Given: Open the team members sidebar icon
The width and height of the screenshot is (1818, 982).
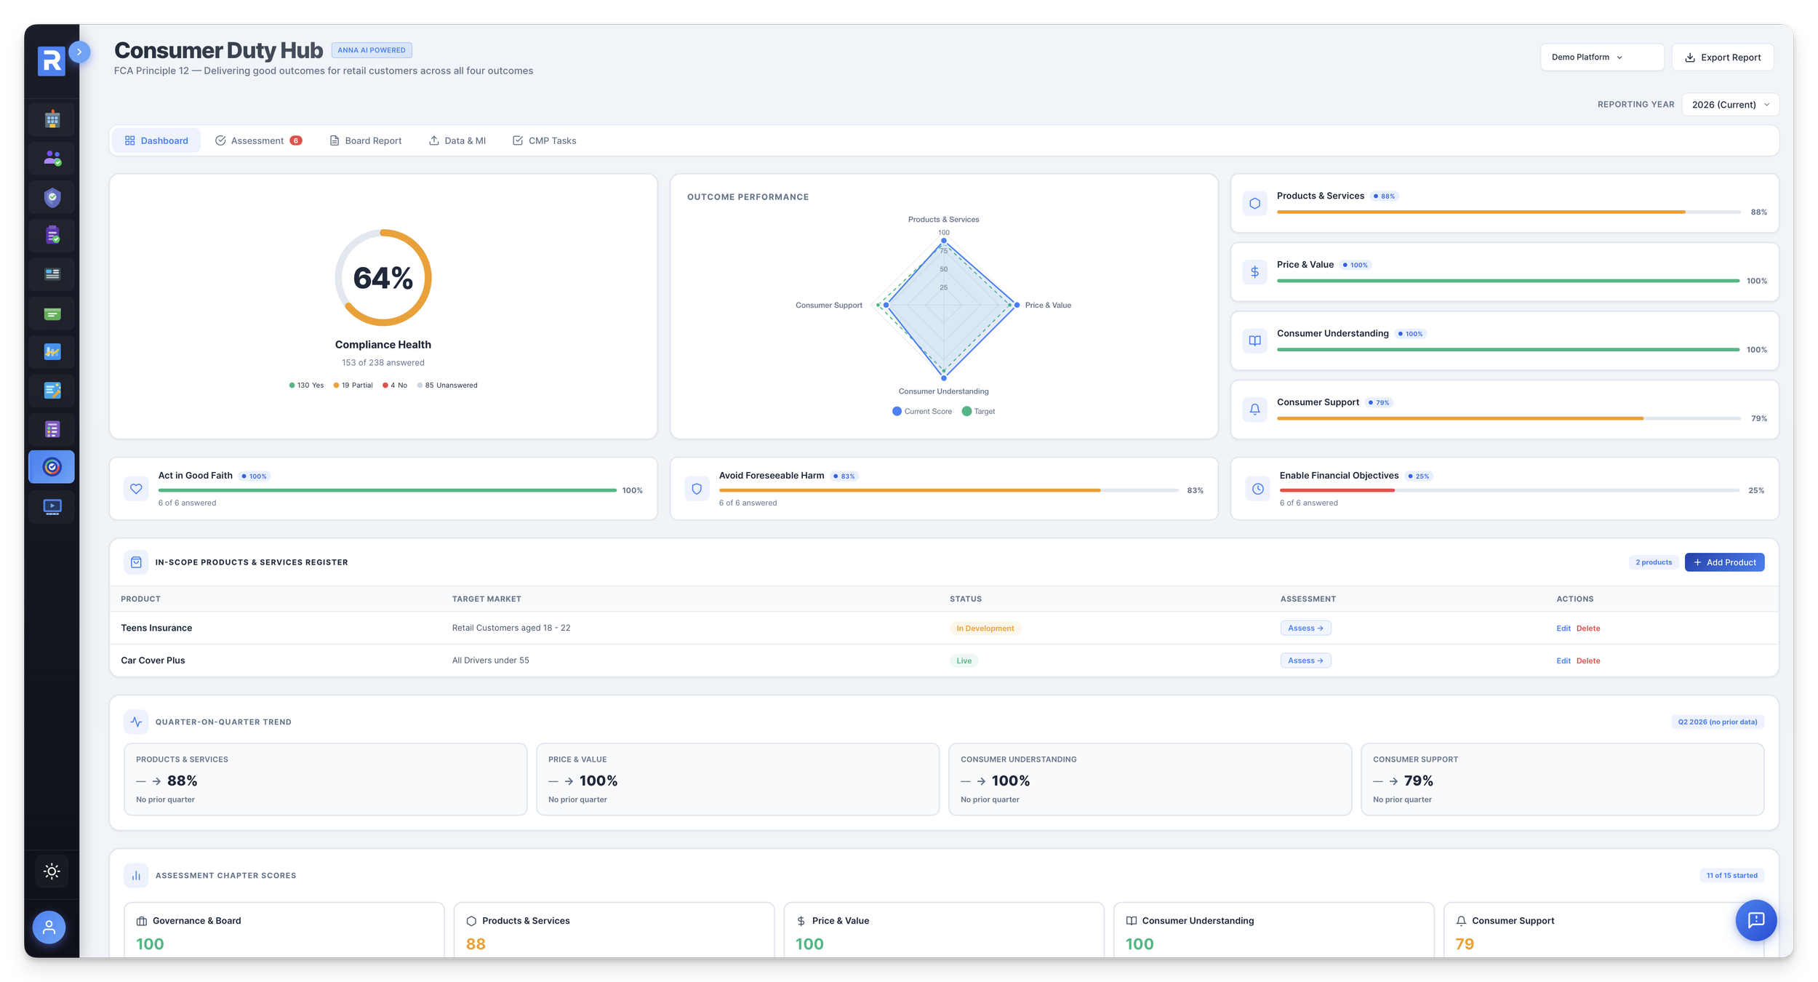Looking at the screenshot, I should pyautogui.click(x=51, y=158).
